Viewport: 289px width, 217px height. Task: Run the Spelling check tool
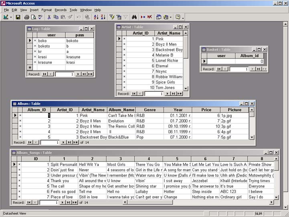pos(40,17)
